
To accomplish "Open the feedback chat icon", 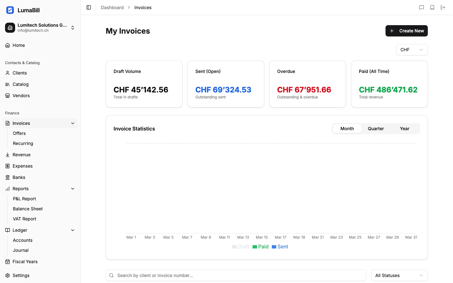I will [x=422, y=7].
